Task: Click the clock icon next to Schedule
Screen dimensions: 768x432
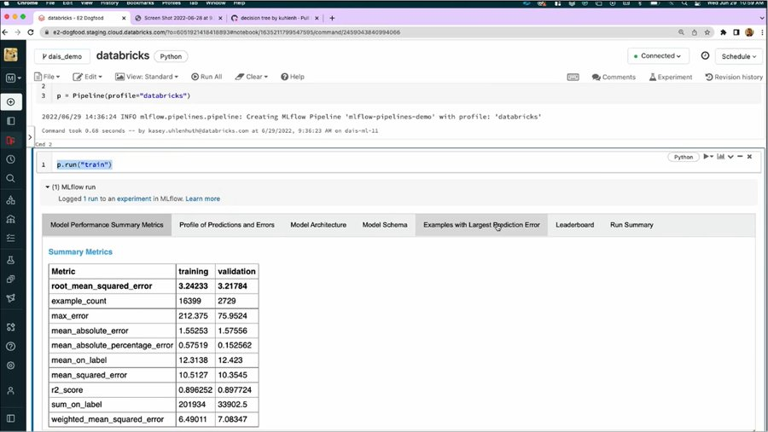Action: pos(705,55)
